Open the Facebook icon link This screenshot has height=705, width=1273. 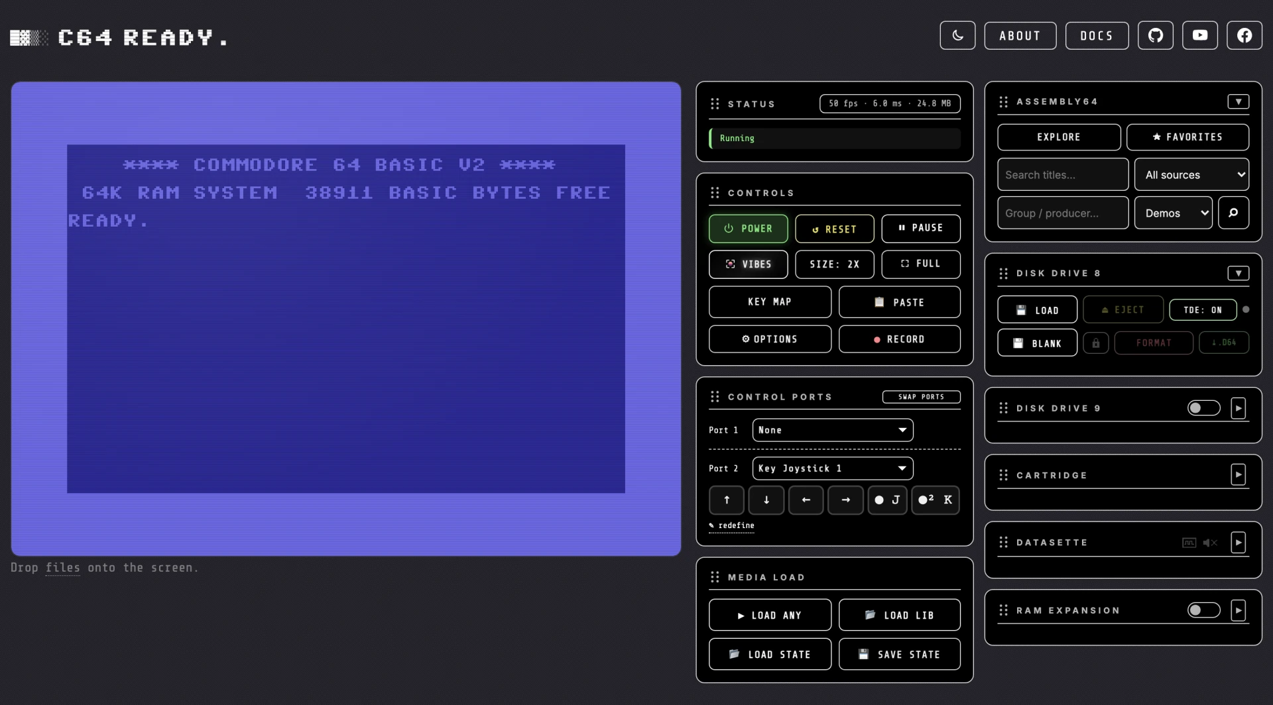coord(1244,36)
